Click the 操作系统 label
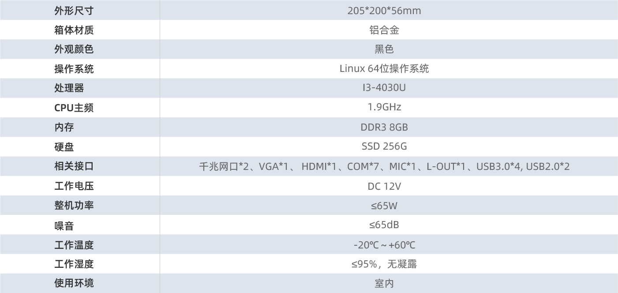The height and width of the screenshot is (293, 618). 74,69
